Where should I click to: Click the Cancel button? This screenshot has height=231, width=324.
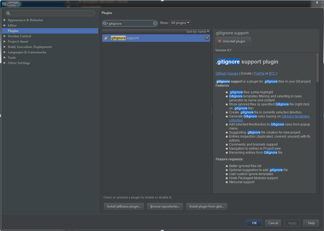tap(273, 223)
